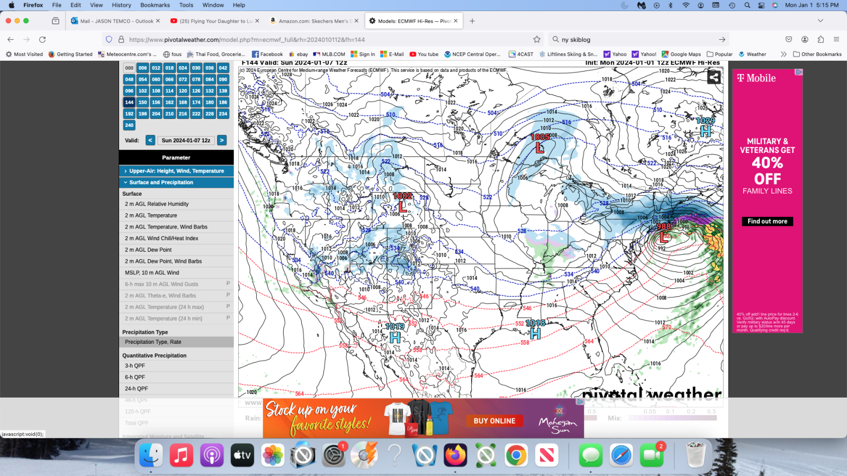The image size is (847, 476).
Task: Collapse the Surface and Precipitation section
Action: [x=176, y=182]
